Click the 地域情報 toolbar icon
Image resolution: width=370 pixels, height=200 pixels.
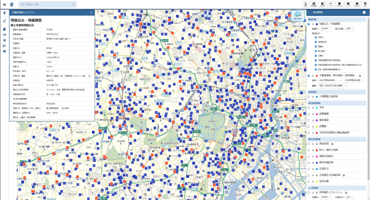[x=314, y=4]
